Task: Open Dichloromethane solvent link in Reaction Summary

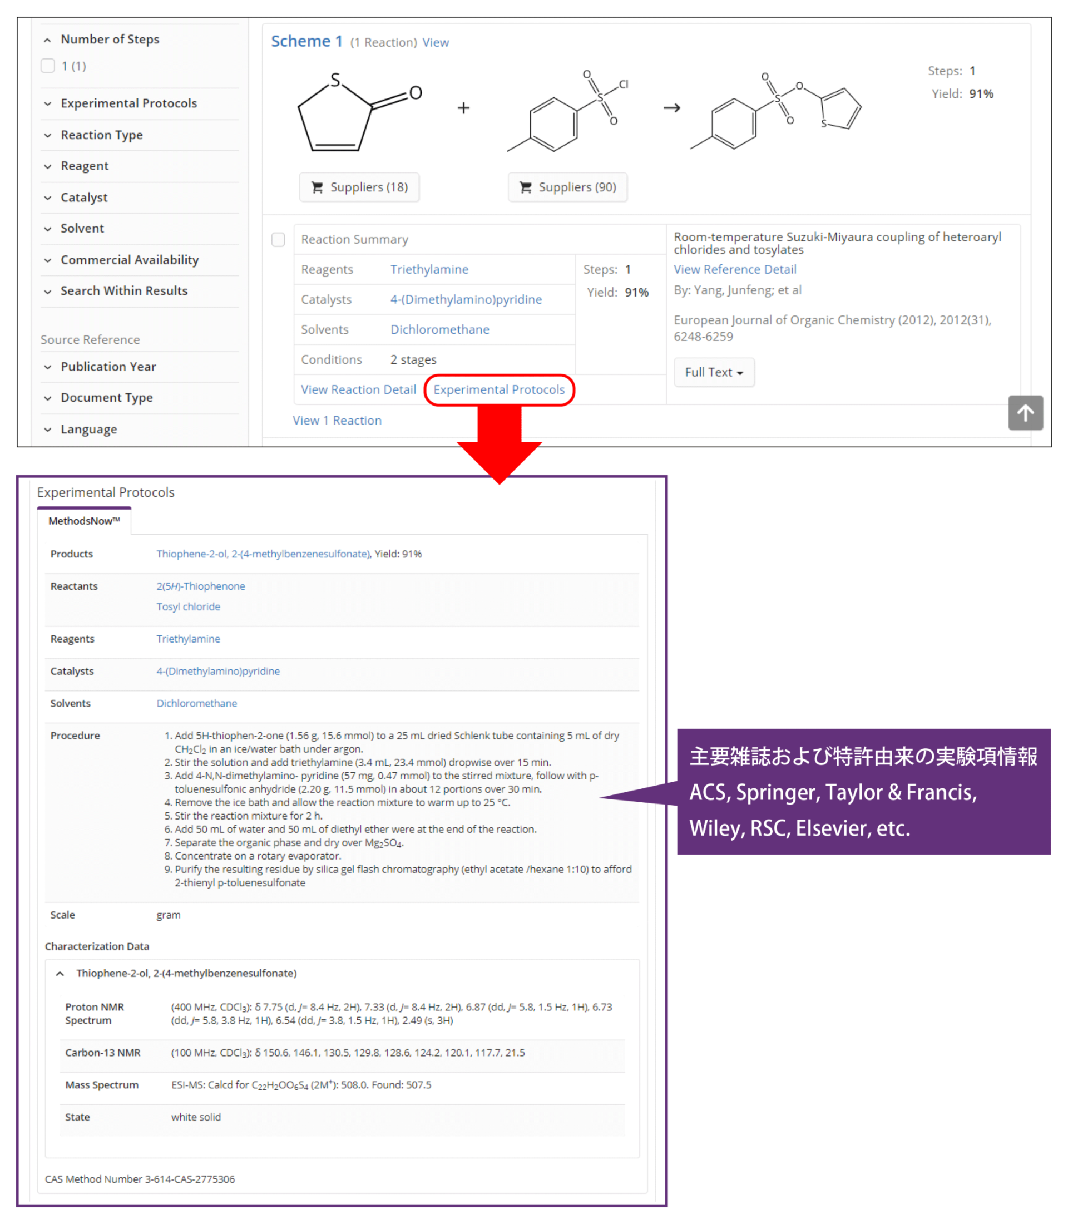Action: 440,329
